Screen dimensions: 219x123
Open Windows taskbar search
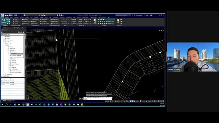(x=7, y=105)
